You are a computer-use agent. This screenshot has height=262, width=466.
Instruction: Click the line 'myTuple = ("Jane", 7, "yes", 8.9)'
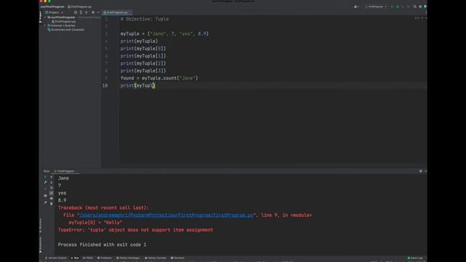click(x=165, y=34)
